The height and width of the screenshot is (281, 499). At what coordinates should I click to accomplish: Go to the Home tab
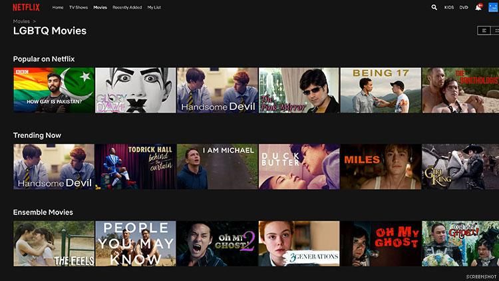[58, 7]
